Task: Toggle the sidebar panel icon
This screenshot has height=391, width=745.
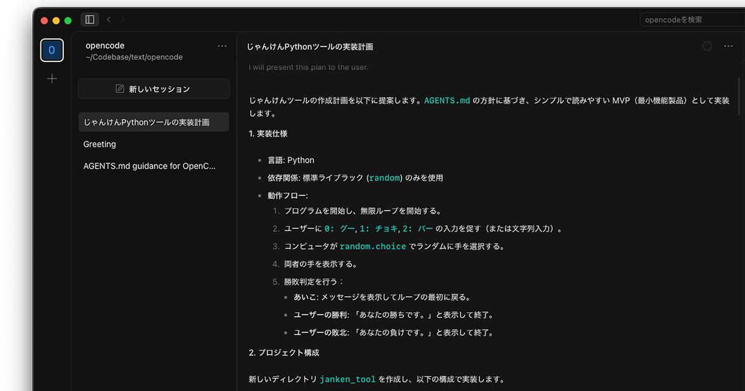Action: coord(89,20)
